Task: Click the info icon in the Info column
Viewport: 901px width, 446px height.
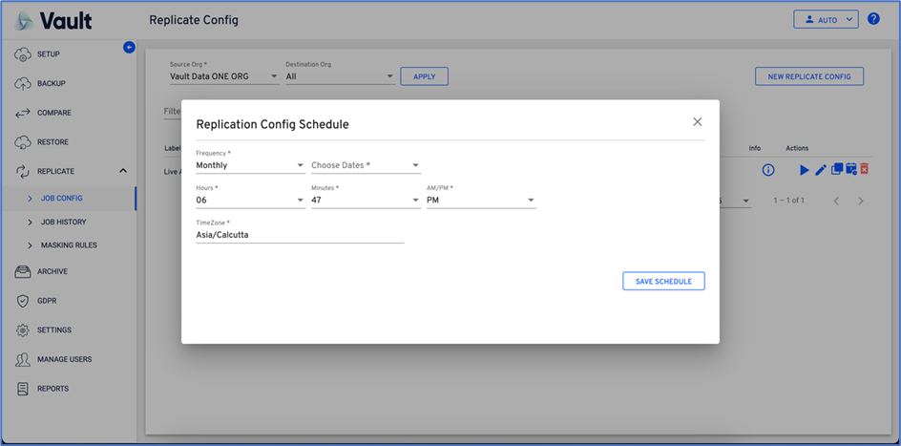Action: 767,170
